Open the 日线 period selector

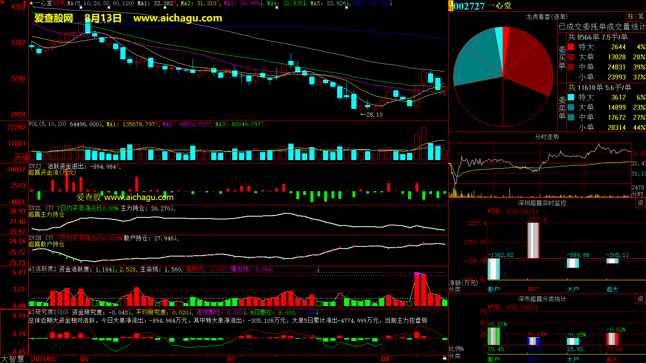click(59, 3)
